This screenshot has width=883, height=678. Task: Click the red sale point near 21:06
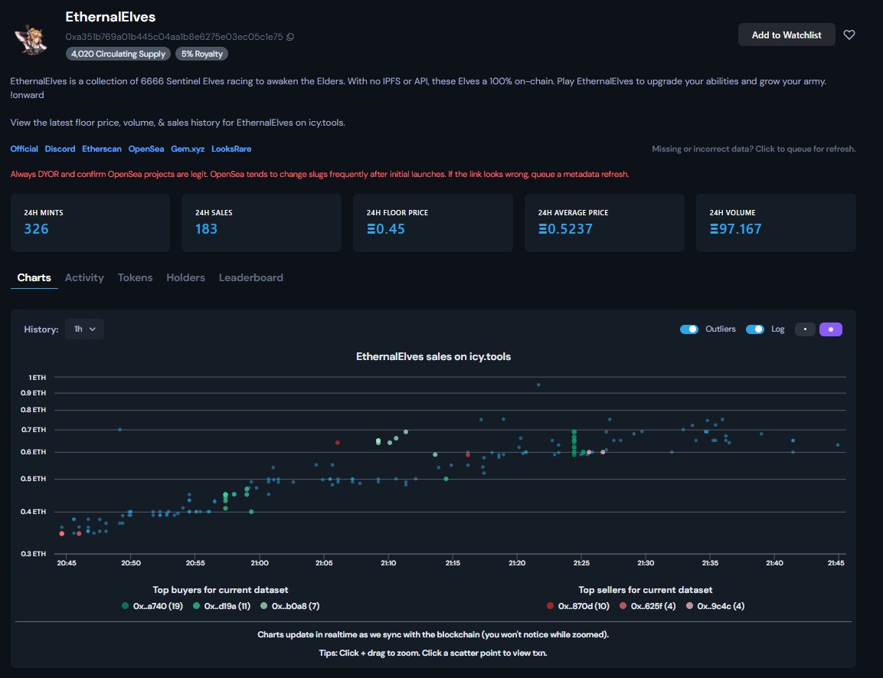point(337,443)
